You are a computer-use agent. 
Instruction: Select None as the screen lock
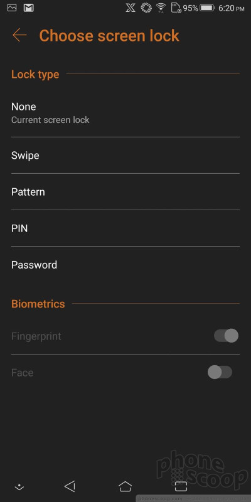tap(125, 113)
